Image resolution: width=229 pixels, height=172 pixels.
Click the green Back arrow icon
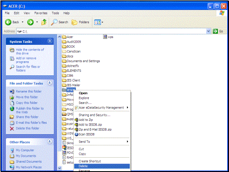point(8,22)
